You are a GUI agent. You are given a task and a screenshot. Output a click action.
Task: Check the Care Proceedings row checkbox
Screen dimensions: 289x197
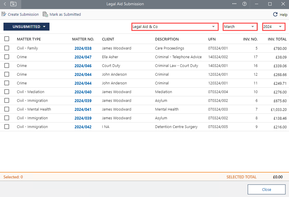point(7,48)
